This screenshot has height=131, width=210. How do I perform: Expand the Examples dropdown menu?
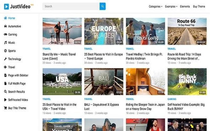pyautogui.click(x=171, y=6)
